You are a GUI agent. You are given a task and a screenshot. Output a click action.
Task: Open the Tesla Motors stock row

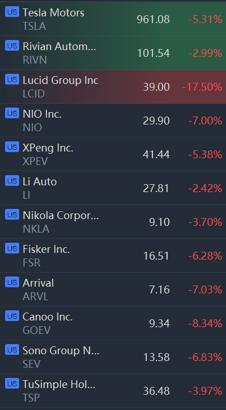(113, 19)
